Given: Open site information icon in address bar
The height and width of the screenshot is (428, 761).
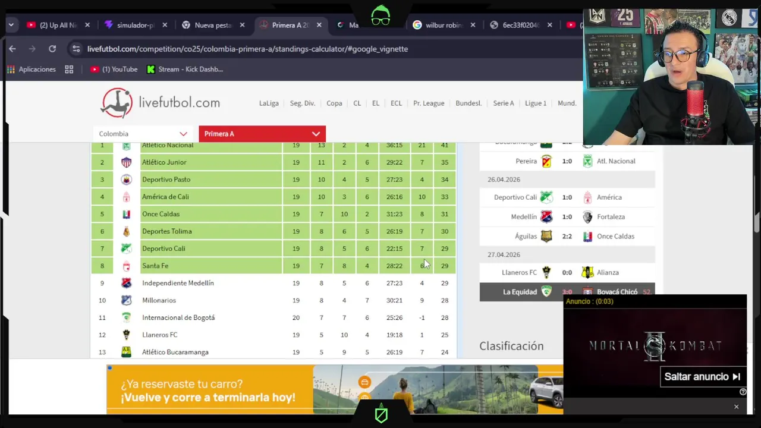Looking at the screenshot, I should click(75, 49).
